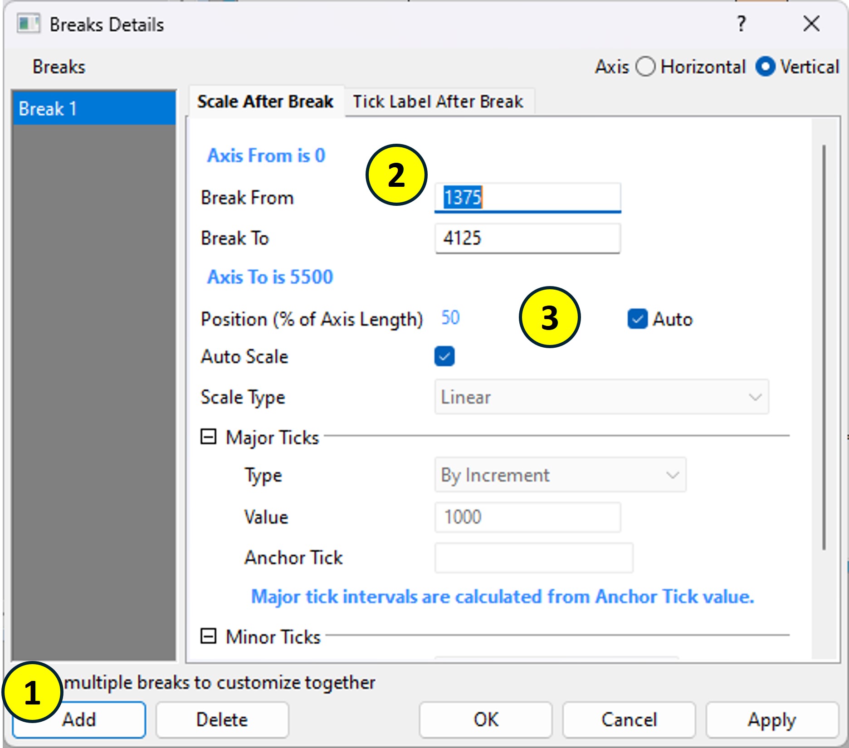Select Break 1 in the breaks list
Image resolution: width=849 pixels, height=748 pixels.
tap(94, 109)
